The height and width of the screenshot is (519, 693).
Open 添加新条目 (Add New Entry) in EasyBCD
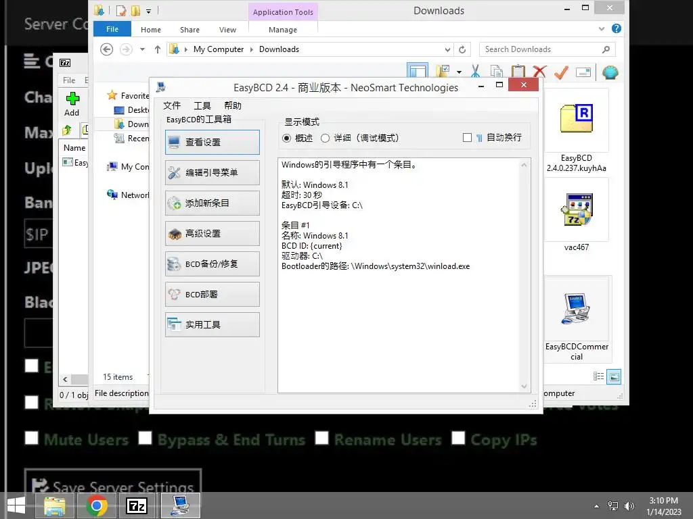tap(212, 203)
